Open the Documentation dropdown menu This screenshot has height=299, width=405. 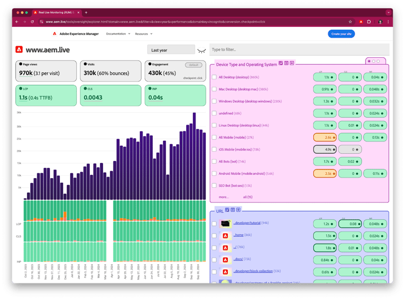coord(118,34)
